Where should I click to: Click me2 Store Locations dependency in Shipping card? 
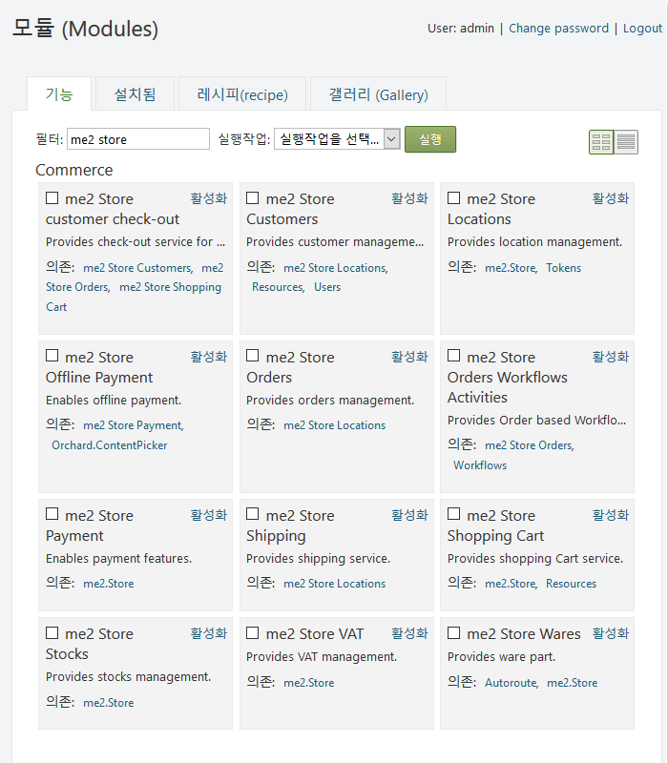335,584
